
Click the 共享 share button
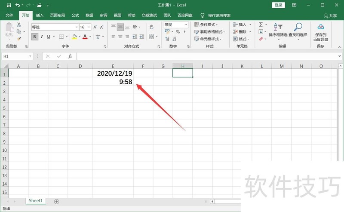point(330,15)
